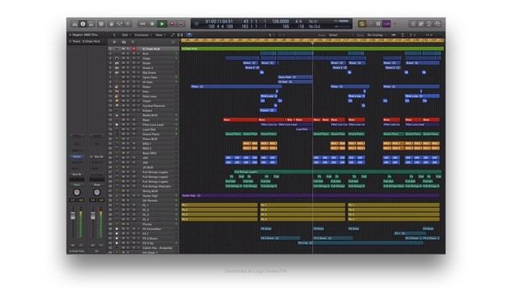
Task: Select the purple Guitar High region
Action: [310, 195]
